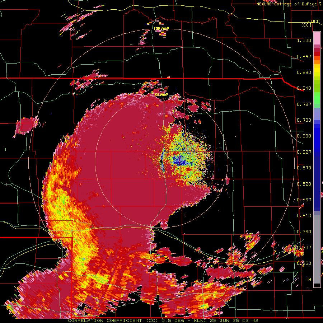This screenshot has height=323, width=323.
Task: Pick the light pink swatch atop the color bar
Action: [317, 38]
